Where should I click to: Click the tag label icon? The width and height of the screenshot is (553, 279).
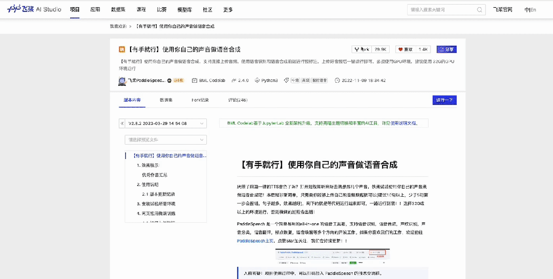point(286,81)
